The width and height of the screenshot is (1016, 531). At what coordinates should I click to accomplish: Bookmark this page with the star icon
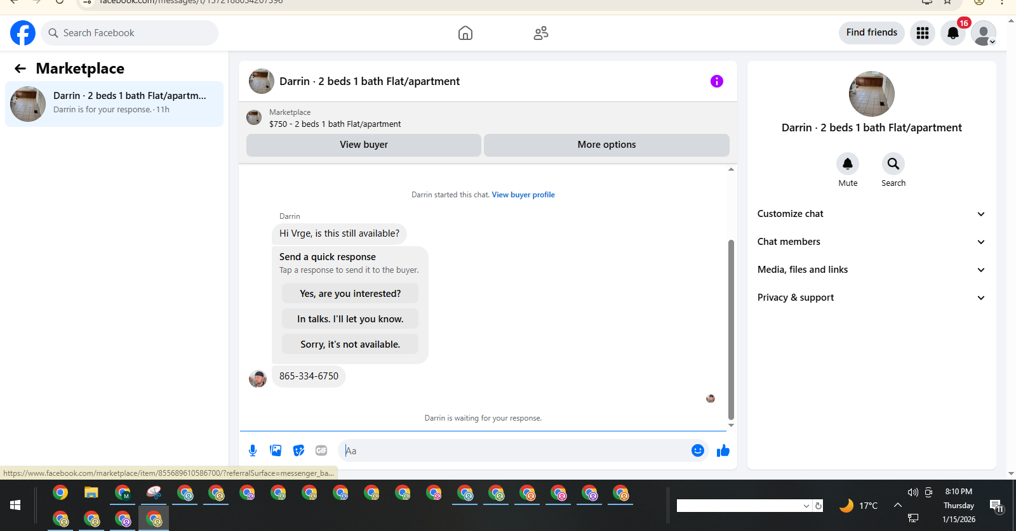pyautogui.click(x=947, y=2)
